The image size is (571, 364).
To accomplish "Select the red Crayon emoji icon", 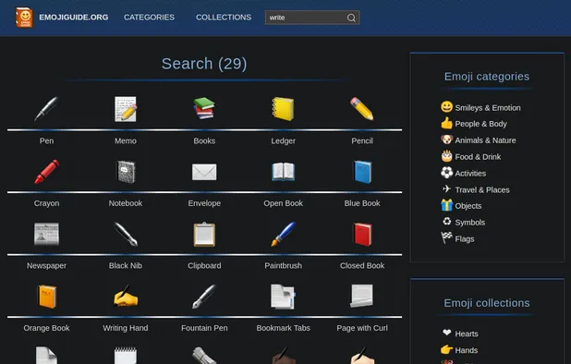I will [46, 171].
